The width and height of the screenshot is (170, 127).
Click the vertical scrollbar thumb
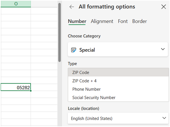60,32
